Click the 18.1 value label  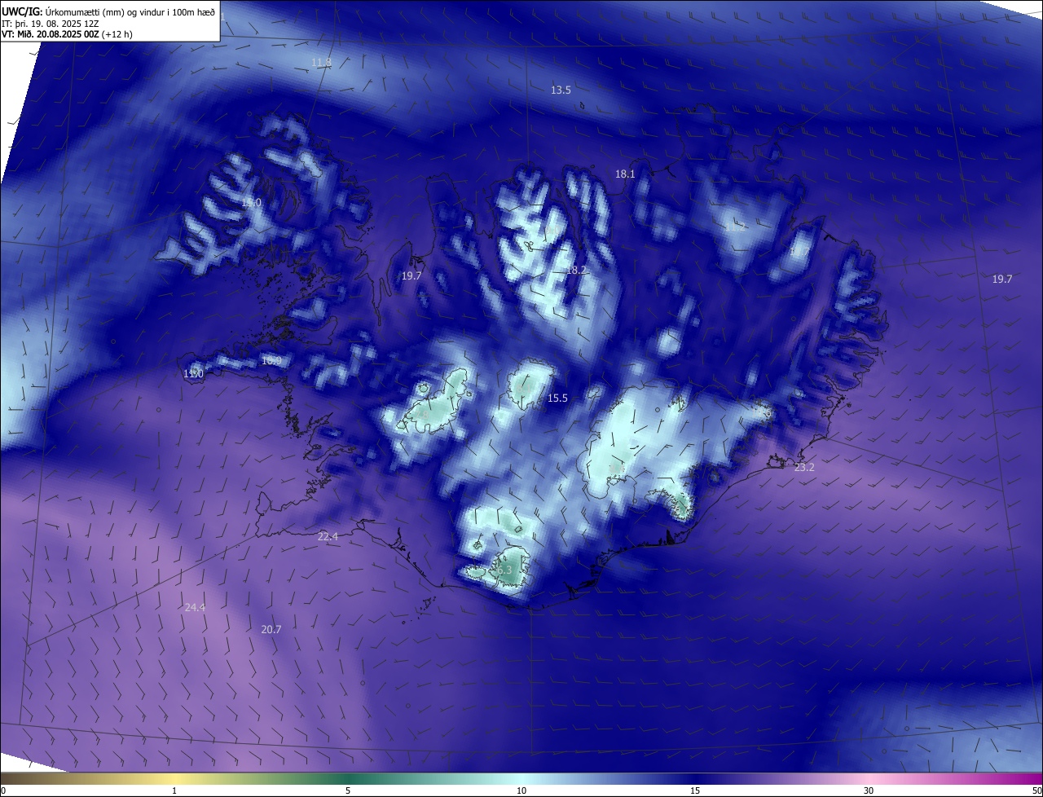point(625,174)
